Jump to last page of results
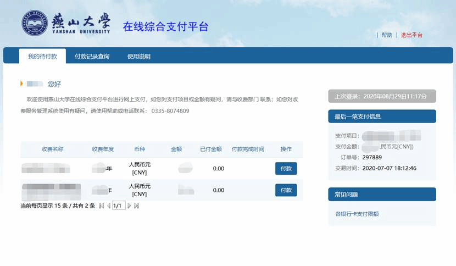The height and width of the screenshot is (266, 456). [137, 206]
